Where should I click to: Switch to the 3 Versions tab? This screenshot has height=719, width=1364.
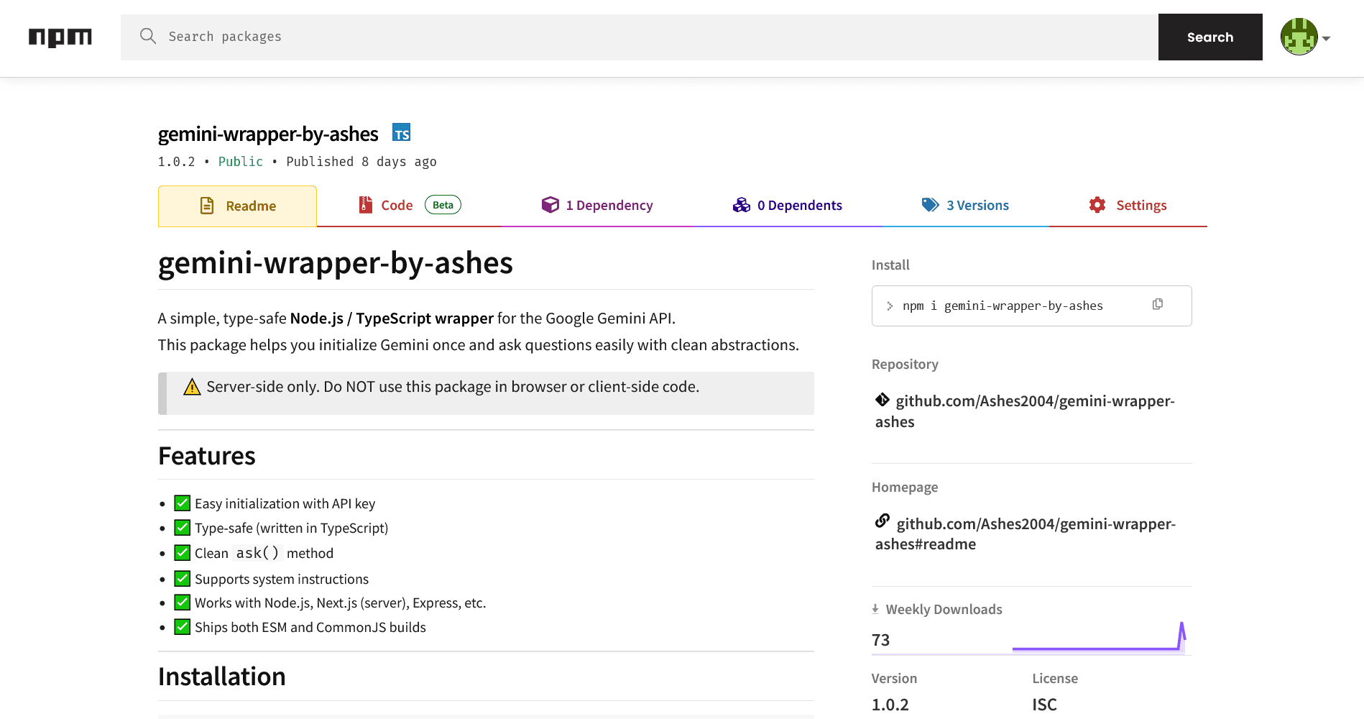point(965,206)
